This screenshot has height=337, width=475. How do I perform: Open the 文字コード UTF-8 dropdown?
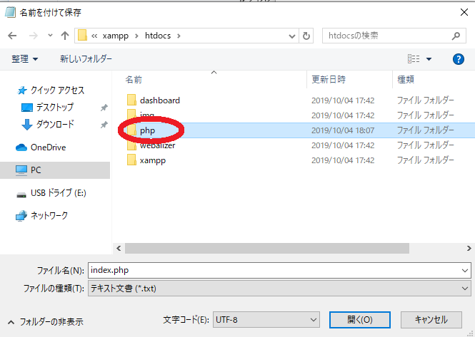[266, 320]
